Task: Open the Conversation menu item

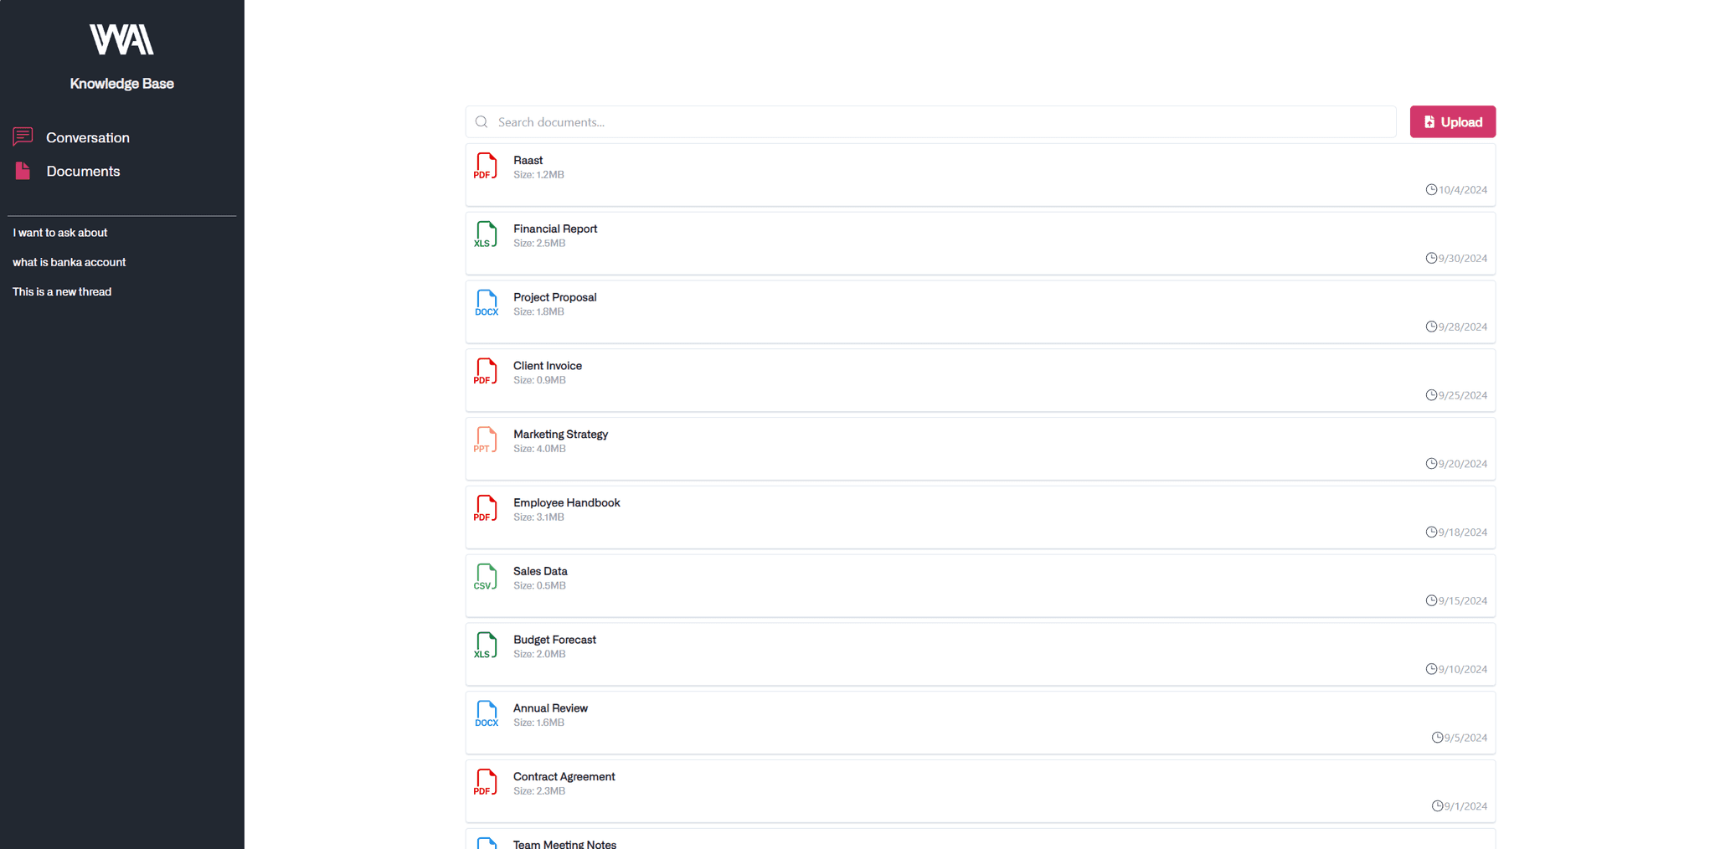Action: (87, 137)
